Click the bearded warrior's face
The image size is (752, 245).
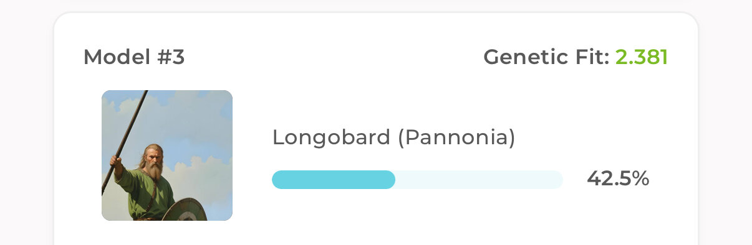point(152,158)
